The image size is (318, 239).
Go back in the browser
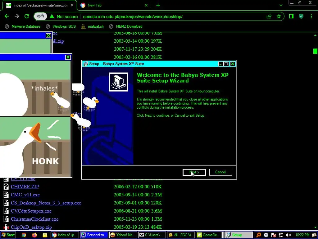pos(7,16)
